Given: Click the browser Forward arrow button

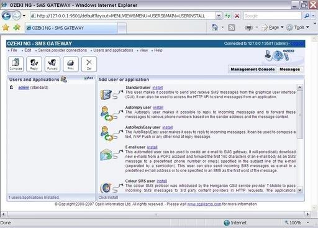Looking at the screenshot, I should click(16, 16).
